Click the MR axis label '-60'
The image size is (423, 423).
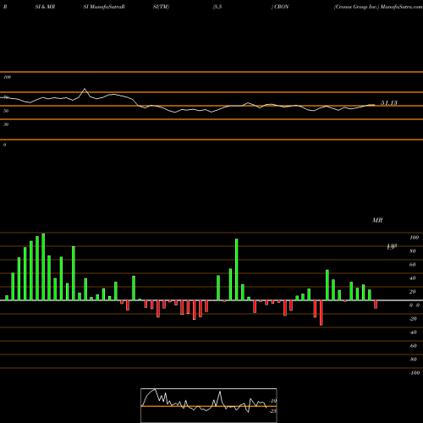coord(413,346)
